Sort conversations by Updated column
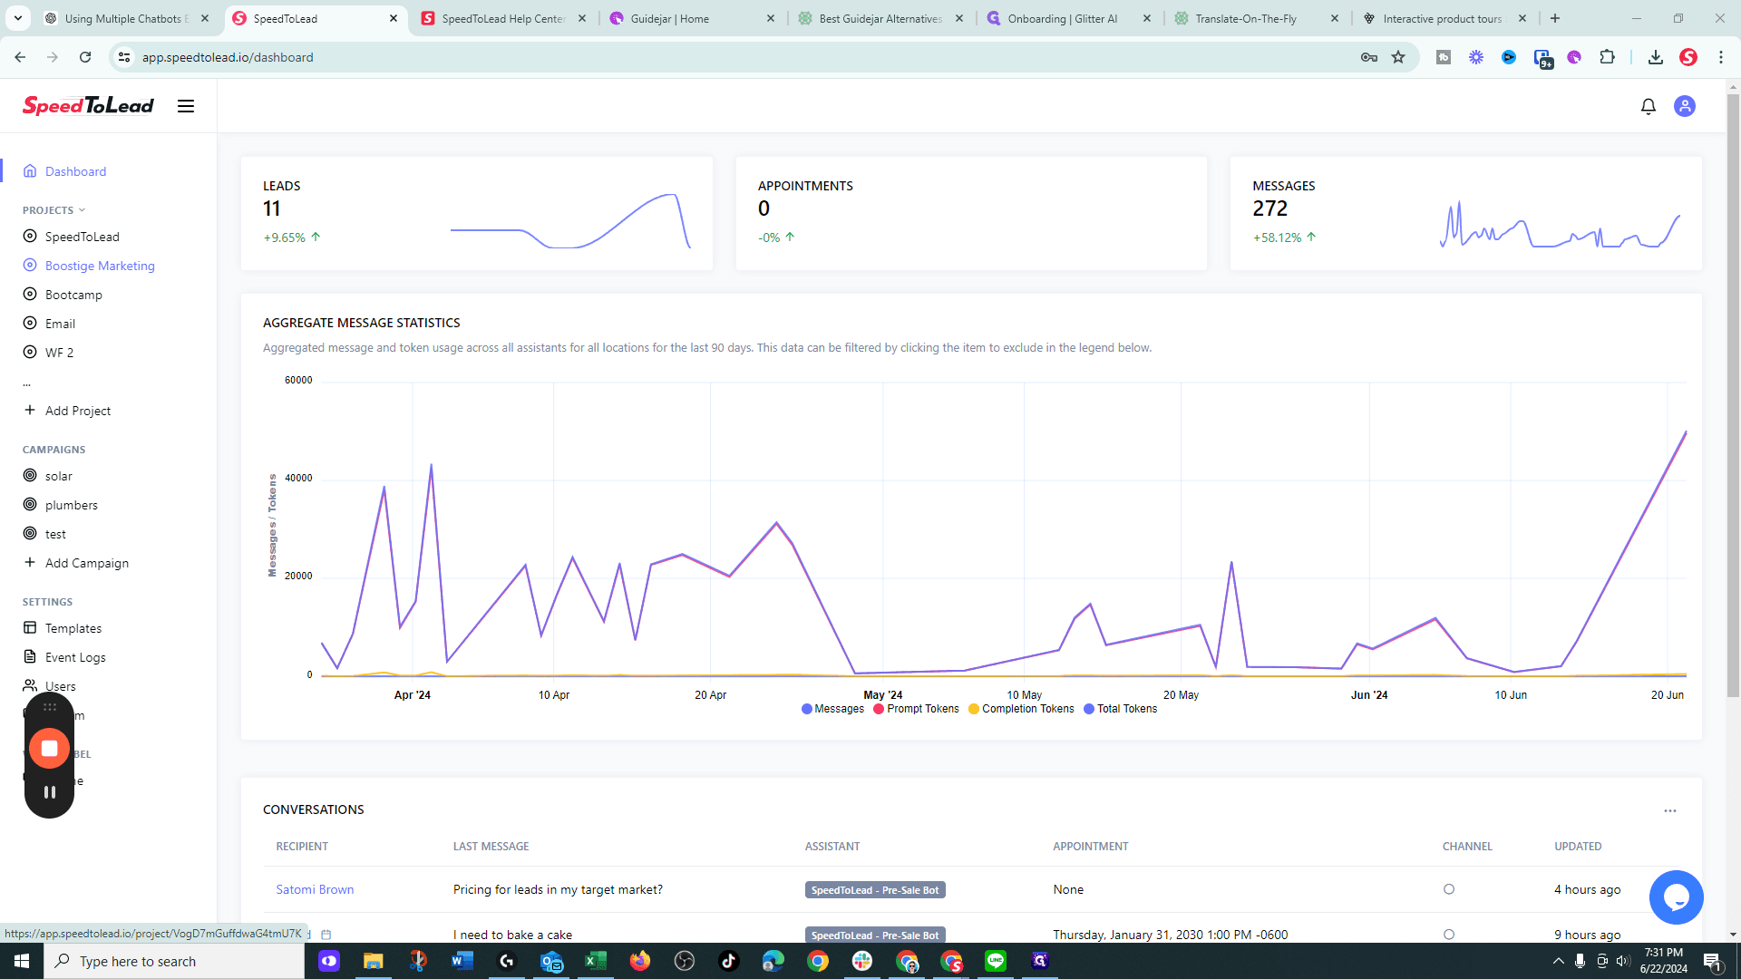This screenshot has width=1741, height=979. click(1578, 847)
